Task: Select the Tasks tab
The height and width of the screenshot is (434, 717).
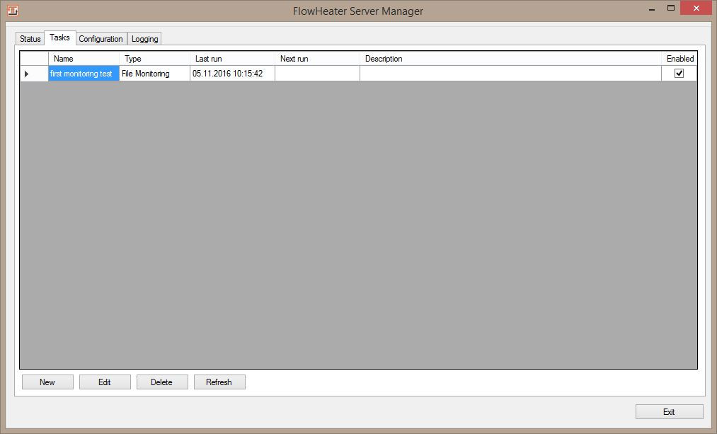Action: pos(59,38)
